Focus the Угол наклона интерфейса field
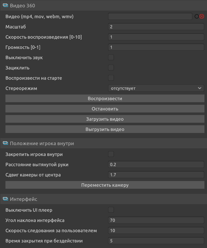 (x=156, y=220)
